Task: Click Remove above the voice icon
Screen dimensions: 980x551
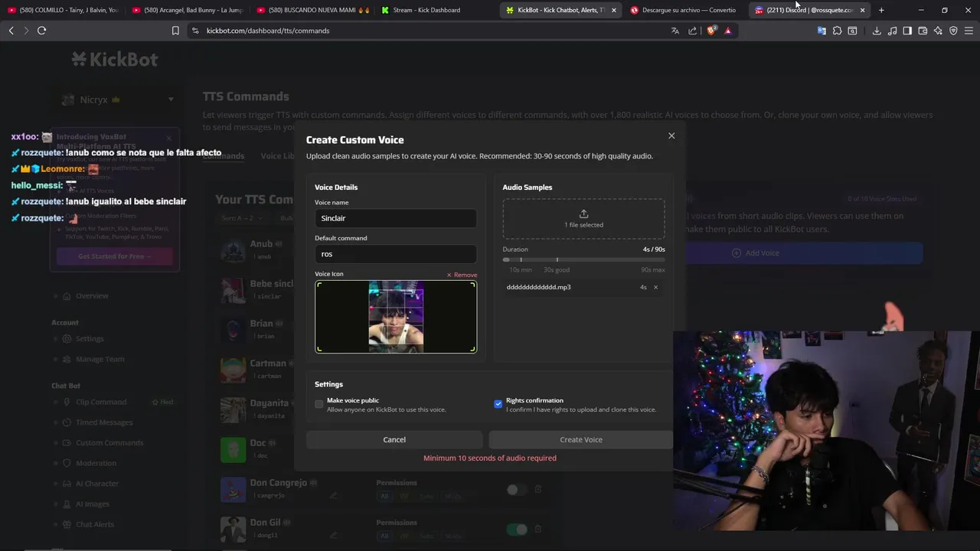Action: click(462, 275)
